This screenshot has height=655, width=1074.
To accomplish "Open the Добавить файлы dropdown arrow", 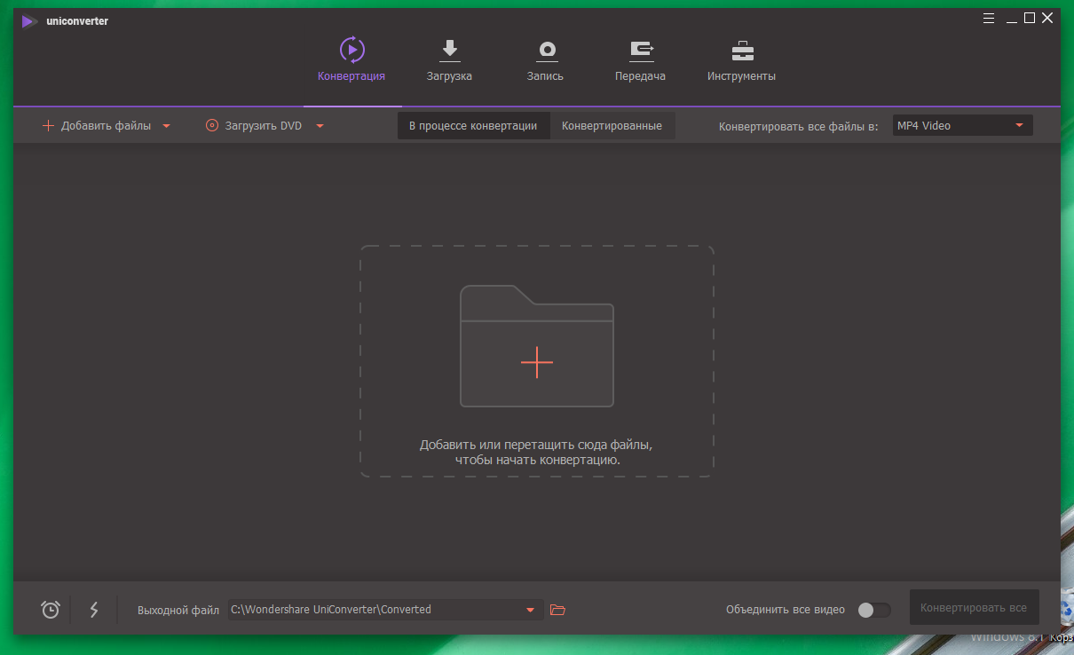I will point(165,125).
